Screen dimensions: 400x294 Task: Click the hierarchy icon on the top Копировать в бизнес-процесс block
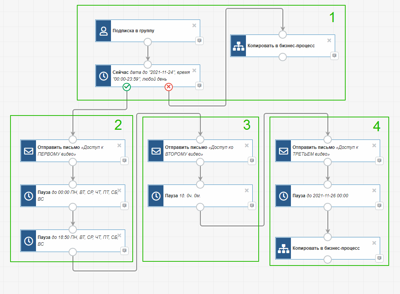click(x=238, y=46)
